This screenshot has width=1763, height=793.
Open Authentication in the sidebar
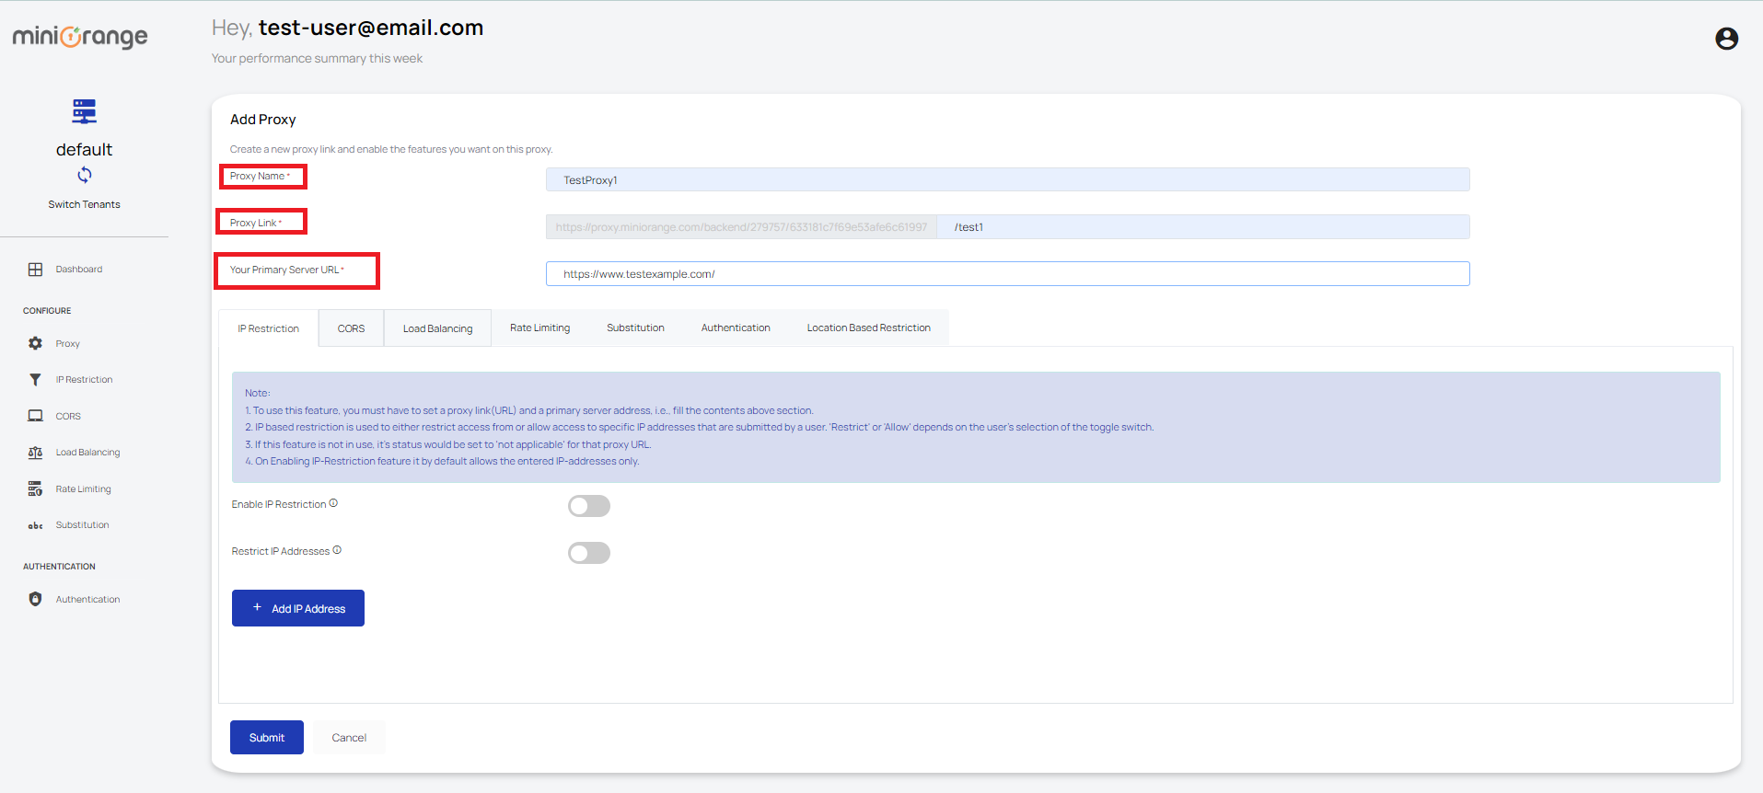[x=87, y=599]
